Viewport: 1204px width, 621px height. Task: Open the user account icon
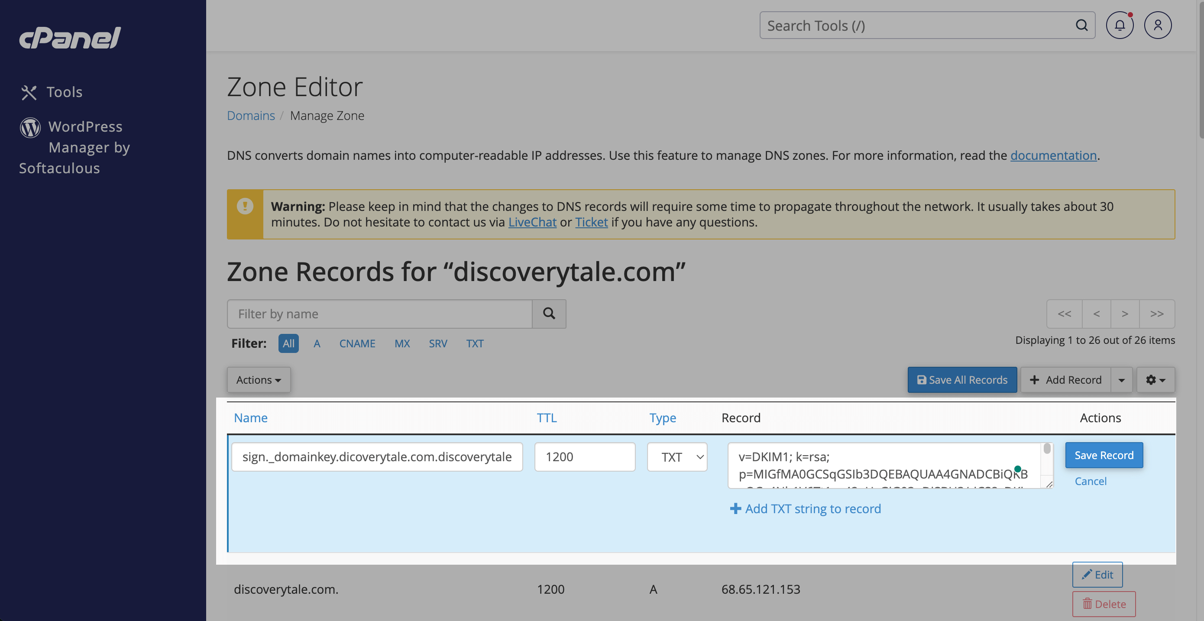1157,25
